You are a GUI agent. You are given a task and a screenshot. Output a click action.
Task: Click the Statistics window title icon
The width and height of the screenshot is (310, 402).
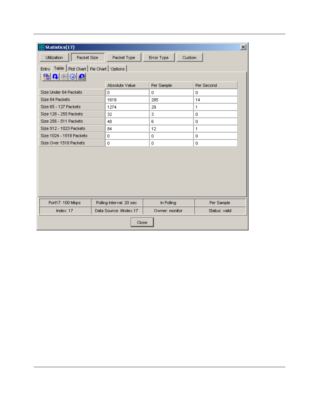(42, 47)
